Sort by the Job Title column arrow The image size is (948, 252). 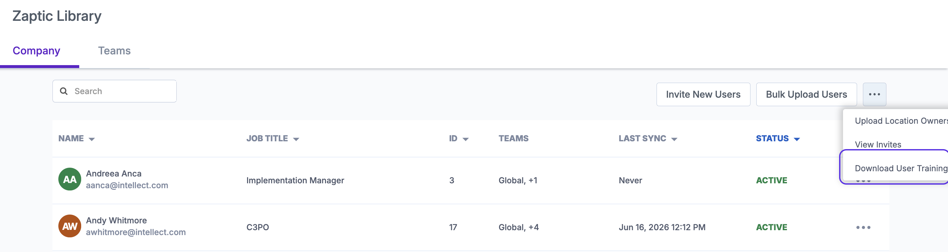(296, 139)
